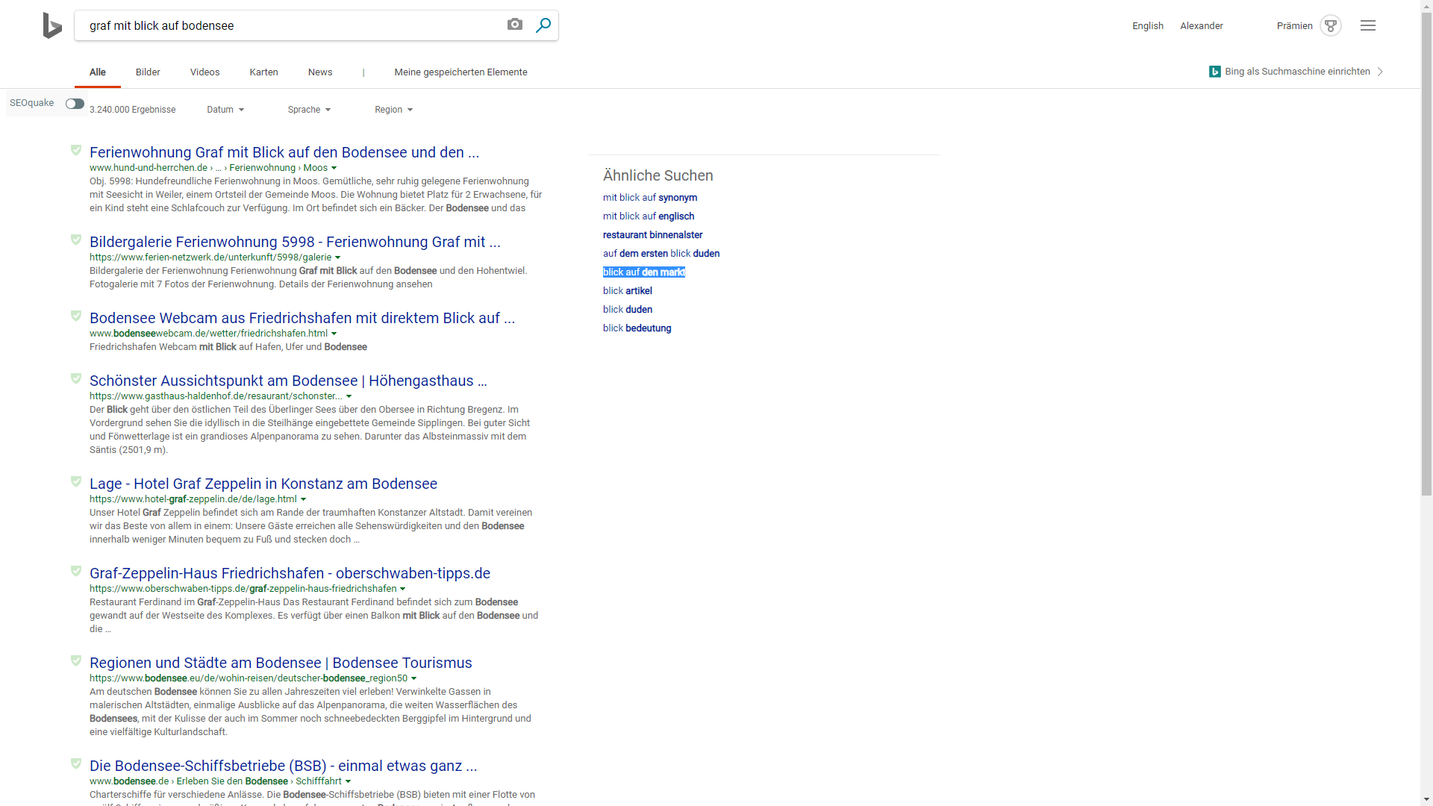Open Meine gespeicherten Elemente
Screen dimensions: 1433x806
point(461,72)
